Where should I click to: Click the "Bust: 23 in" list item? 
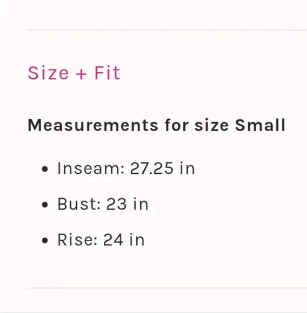point(103,204)
